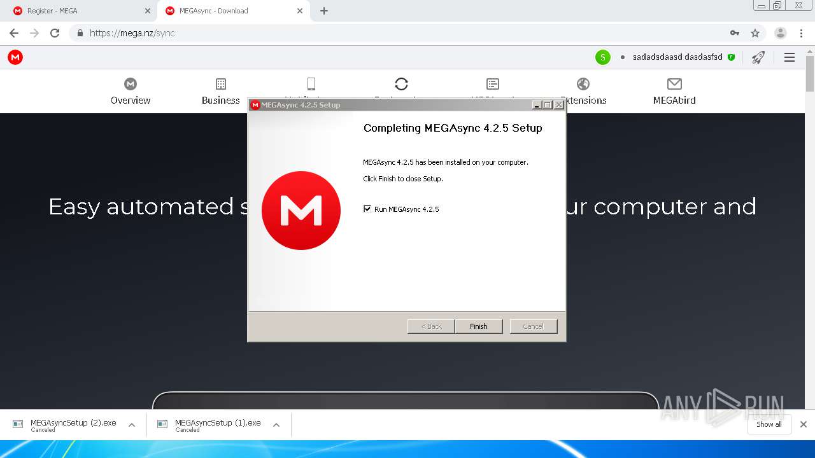Click the padlock site info icon
The height and width of the screenshot is (458, 815).
[x=80, y=33]
